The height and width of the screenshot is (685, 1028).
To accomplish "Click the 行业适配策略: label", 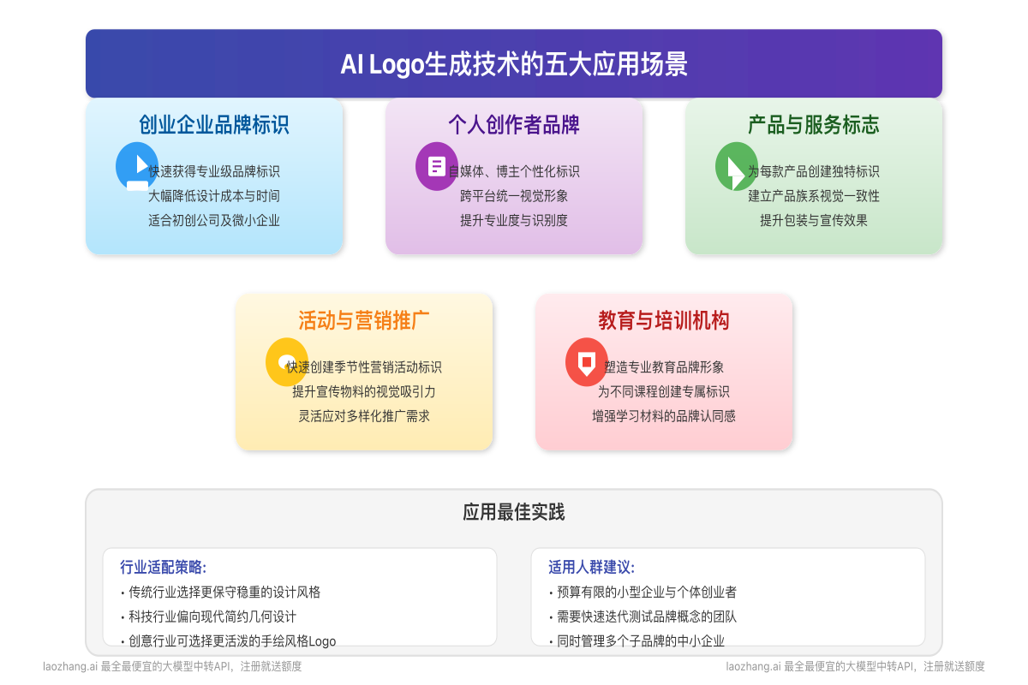I will click(164, 567).
